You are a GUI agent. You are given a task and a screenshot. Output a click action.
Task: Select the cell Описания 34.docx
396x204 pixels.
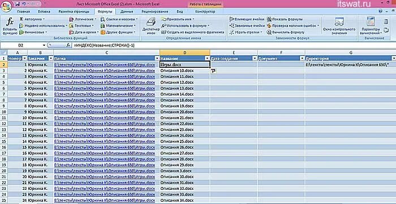click(184, 200)
